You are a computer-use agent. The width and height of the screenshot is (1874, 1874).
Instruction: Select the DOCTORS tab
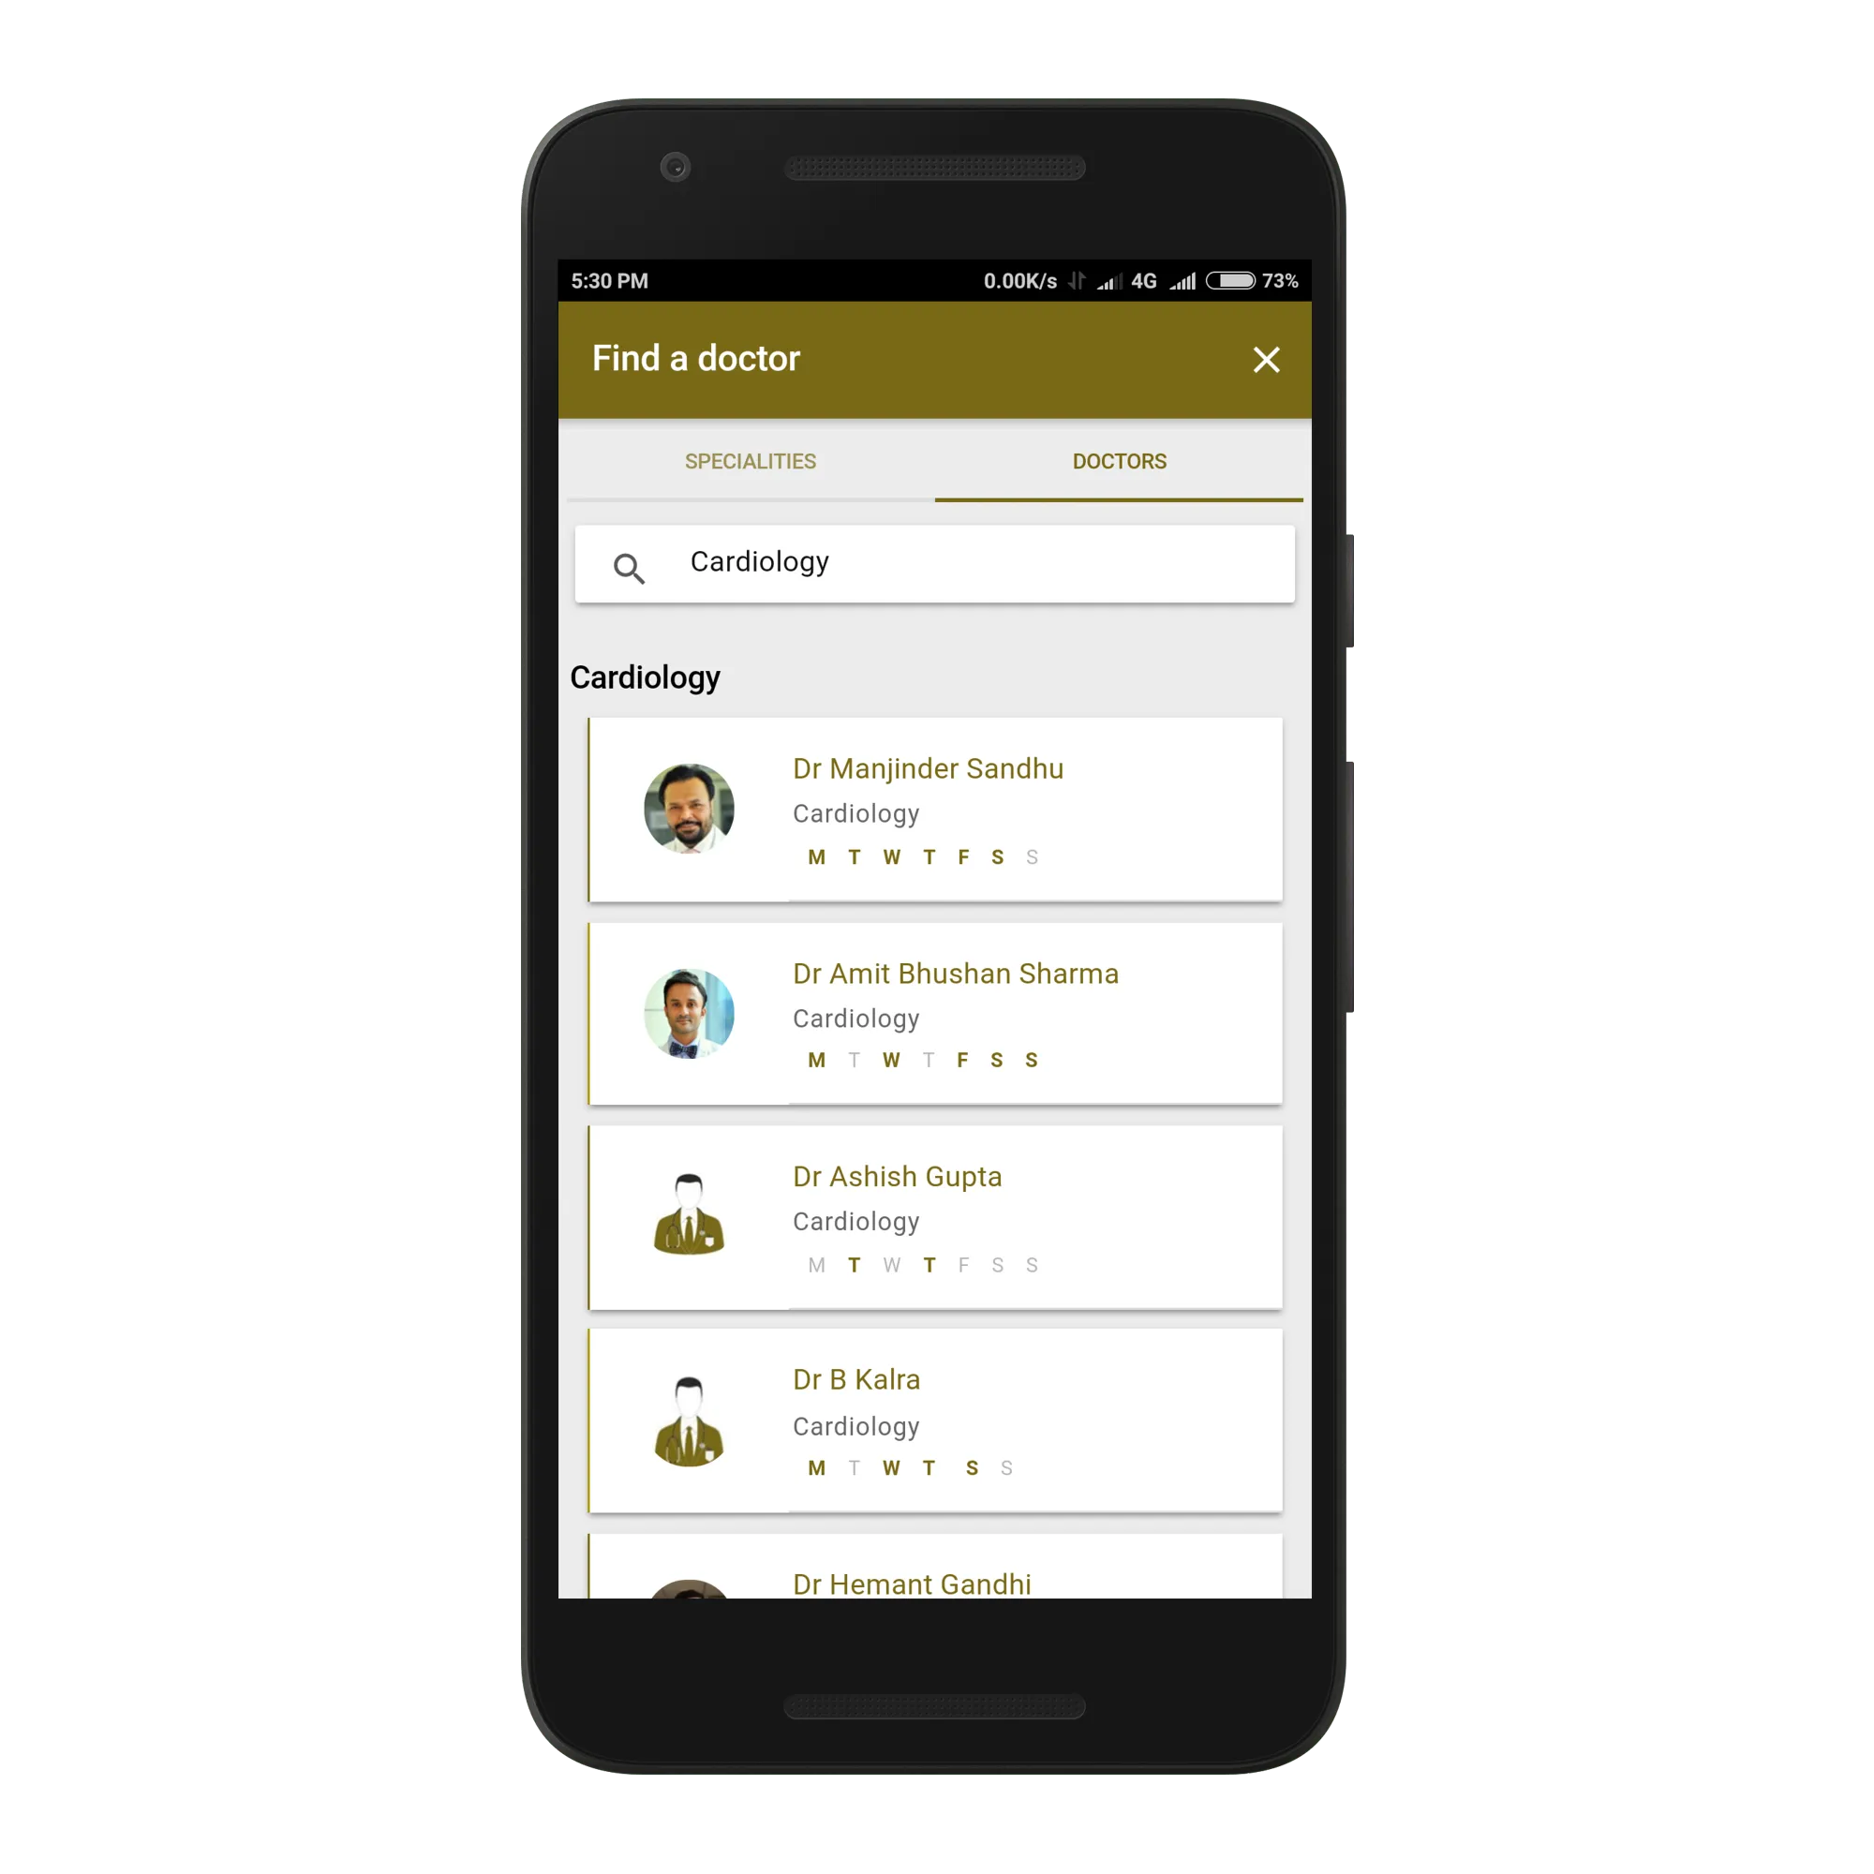[x=1119, y=462]
